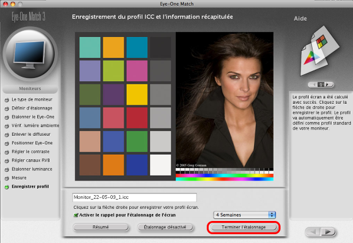Click the green color patch
This screenshot has width=353, height=243.
click(x=137, y=142)
